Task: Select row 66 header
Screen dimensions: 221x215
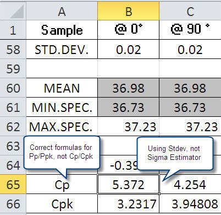Action: [13, 203]
